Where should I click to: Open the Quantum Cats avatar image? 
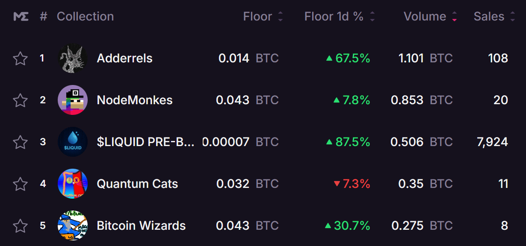73,184
